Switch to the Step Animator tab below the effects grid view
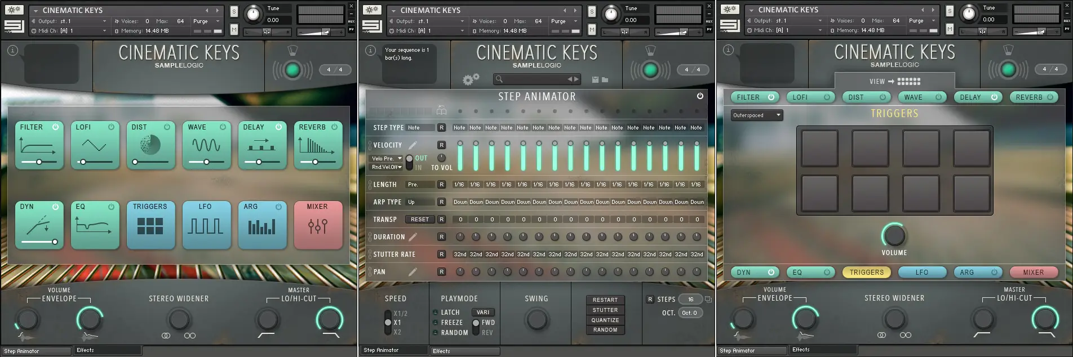Screen dimensions: 1073x357 coord(36,351)
